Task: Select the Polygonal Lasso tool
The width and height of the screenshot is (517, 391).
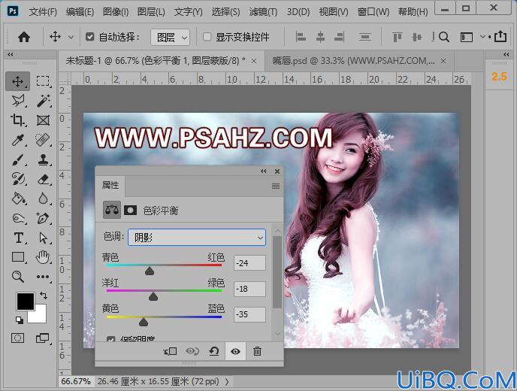Action: [18, 100]
